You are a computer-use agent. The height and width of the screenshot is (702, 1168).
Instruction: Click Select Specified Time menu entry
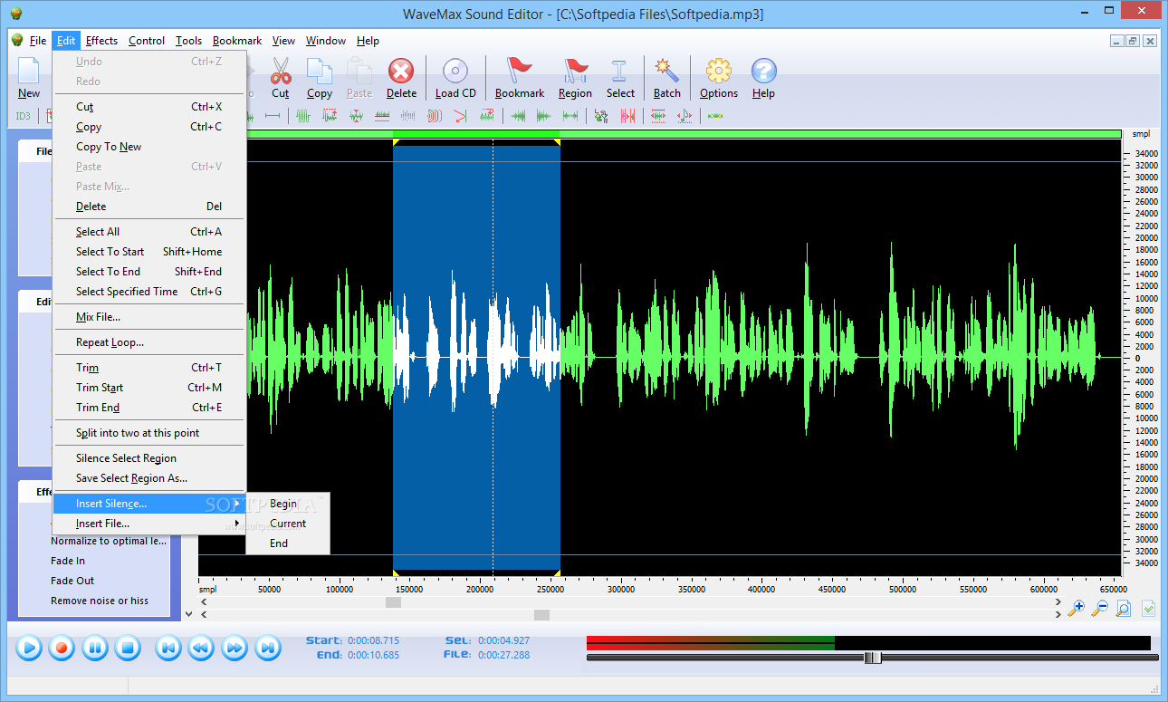click(149, 292)
